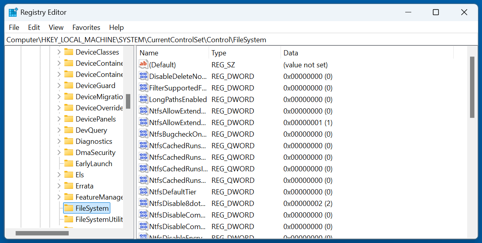Click the (Default) string value icon

143,65
